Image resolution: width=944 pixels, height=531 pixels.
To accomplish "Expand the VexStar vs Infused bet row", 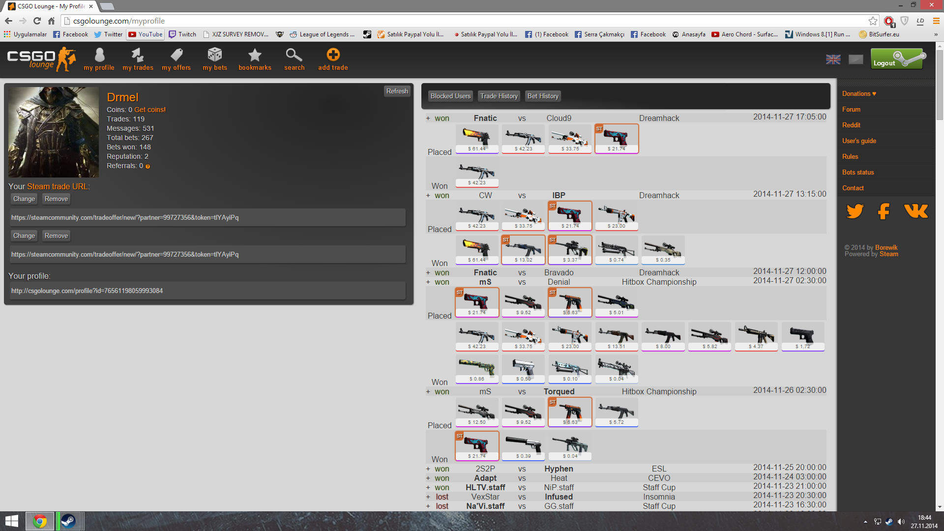I will tap(428, 497).
